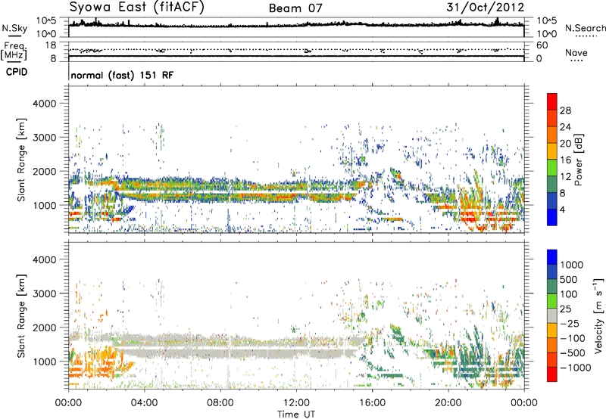Click the 'Nave' legend label
This screenshot has height=419, width=606.
(x=576, y=52)
